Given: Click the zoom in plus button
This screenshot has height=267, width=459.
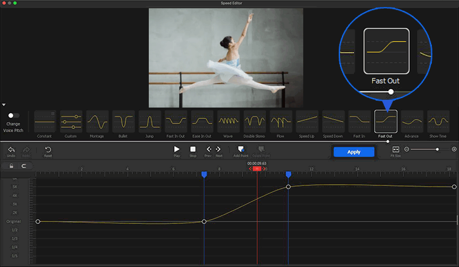Looking at the screenshot, I should click(454, 149).
